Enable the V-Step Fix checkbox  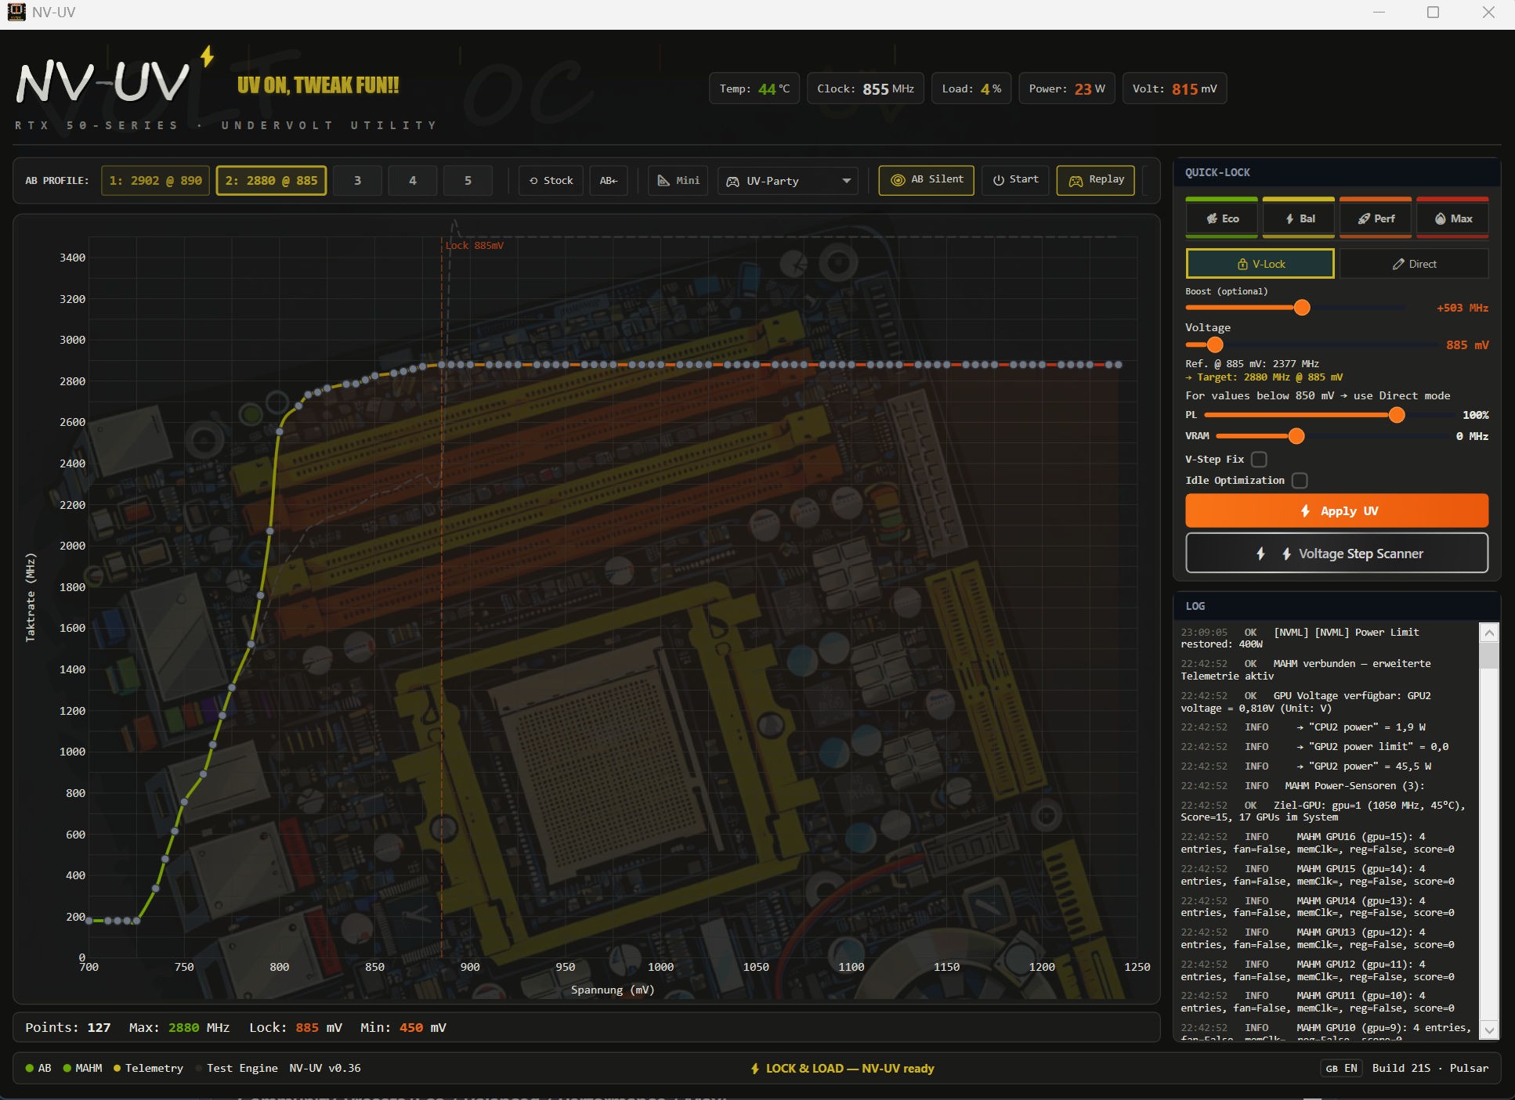point(1259,460)
